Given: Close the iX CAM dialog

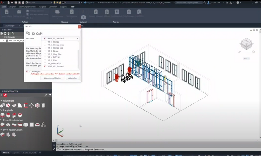Looking at the screenshot, I should [79, 27].
